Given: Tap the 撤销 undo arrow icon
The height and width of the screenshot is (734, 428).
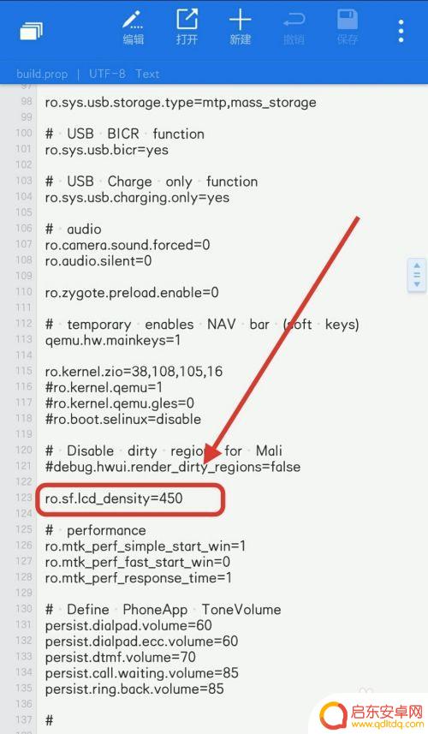Looking at the screenshot, I should tap(294, 27).
